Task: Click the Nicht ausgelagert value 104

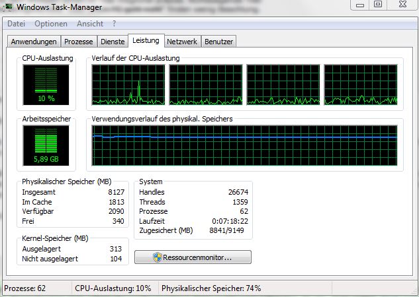Action: [x=116, y=259]
